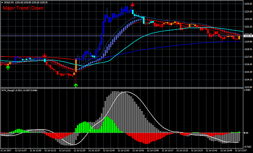Screen dimensions: 253x153
Task: Select the GOLD,M1 symbol label
Action: (x=9, y=2)
